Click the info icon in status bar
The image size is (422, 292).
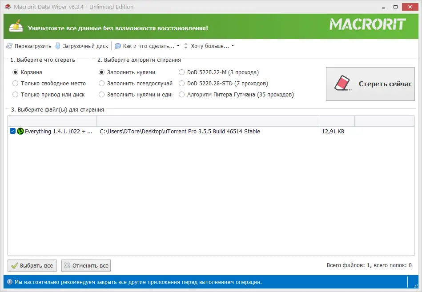10,282
